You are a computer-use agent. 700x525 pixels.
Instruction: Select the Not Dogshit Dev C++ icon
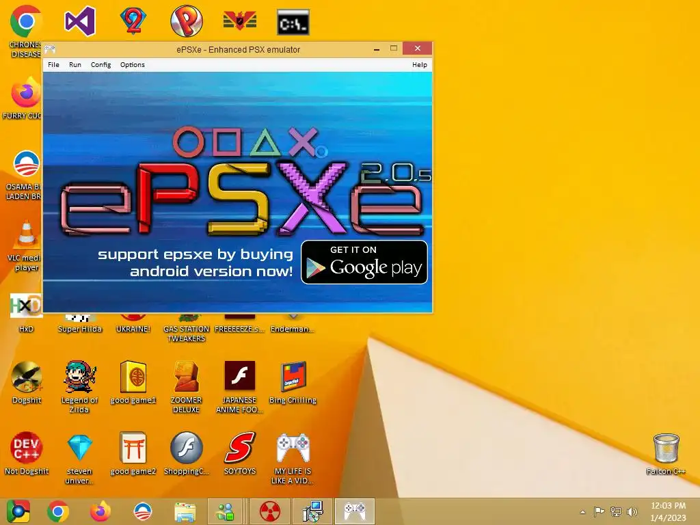tap(26, 447)
